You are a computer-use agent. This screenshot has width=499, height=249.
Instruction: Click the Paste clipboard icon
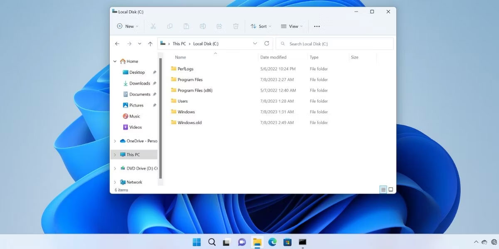click(x=186, y=26)
